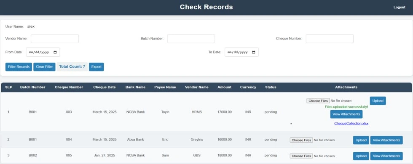
Task: Click the Currency column header
Action: click(248, 87)
